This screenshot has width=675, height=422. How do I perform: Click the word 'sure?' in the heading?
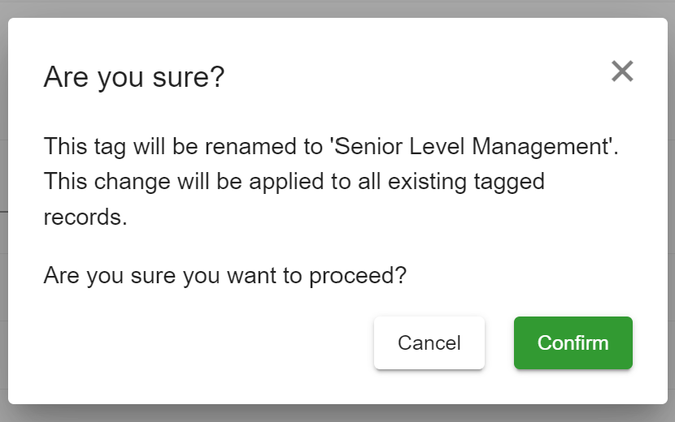189,77
